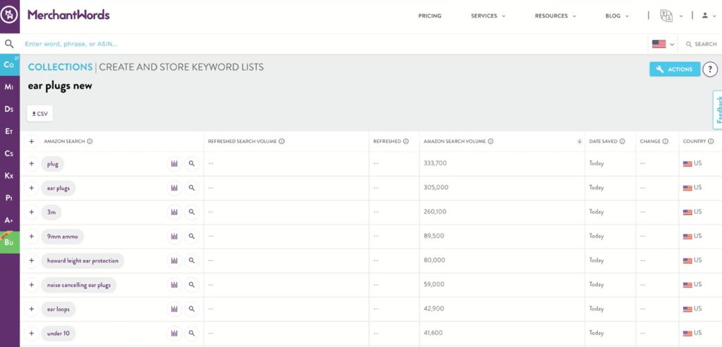Click the plus button on the plug row

coord(31,164)
